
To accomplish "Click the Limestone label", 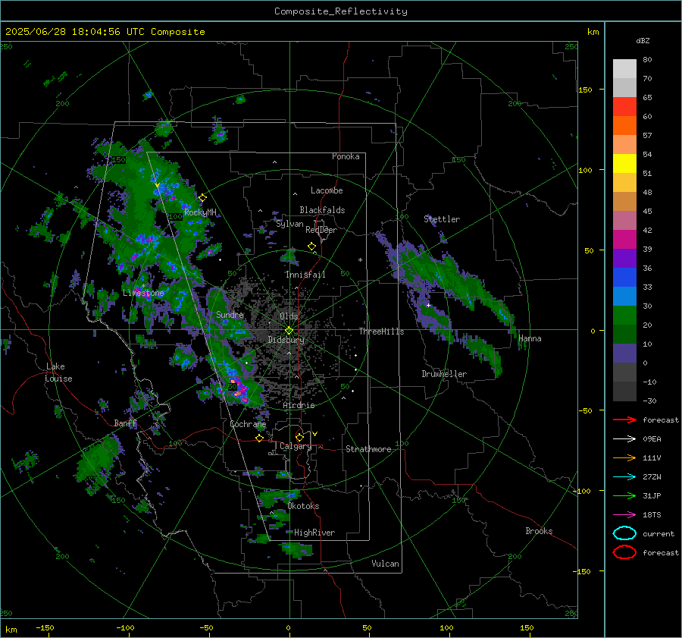I will pyautogui.click(x=143, y=293).
